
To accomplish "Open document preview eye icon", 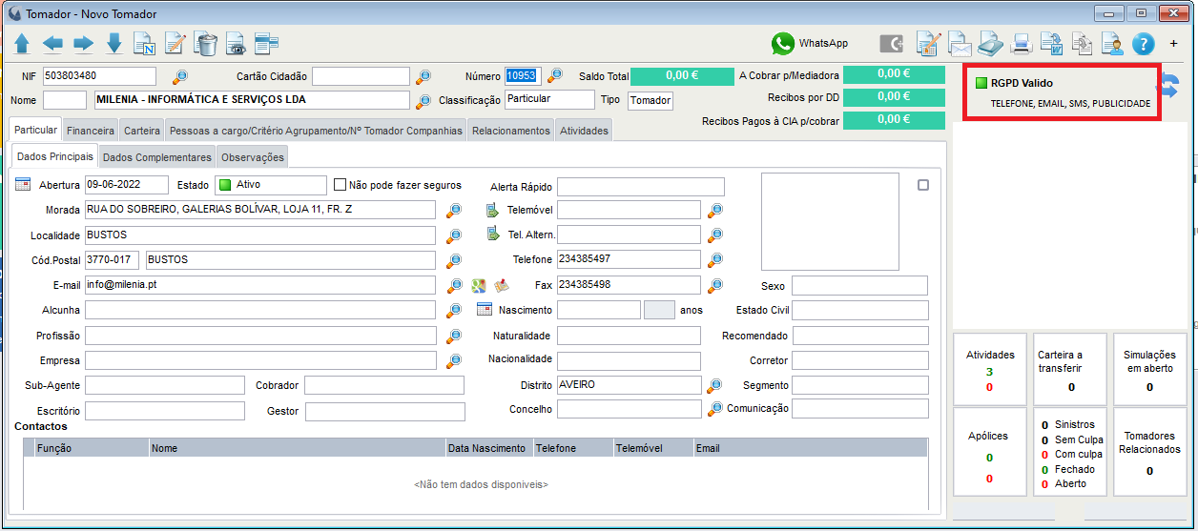I will (236, 44).
